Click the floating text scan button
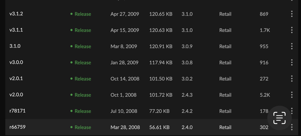Image resolution: width=301 pixels, height=136 pixels. (279, 118)
